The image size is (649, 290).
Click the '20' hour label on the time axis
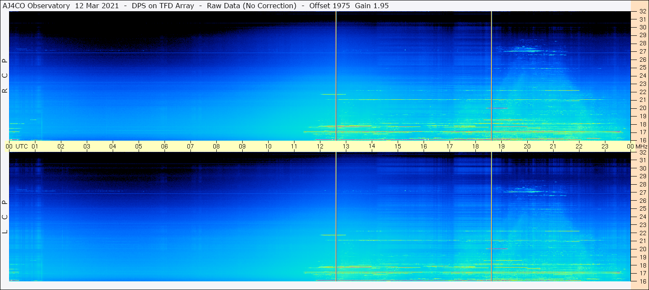point(527,146)
